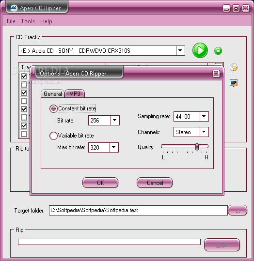Check the second track checkbox
This screenshot has width=254, height=261.
[24, 85]
